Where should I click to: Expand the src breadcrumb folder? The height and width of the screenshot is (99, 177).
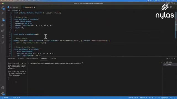[x=9, y=10]
